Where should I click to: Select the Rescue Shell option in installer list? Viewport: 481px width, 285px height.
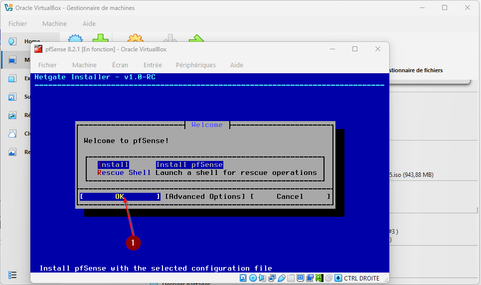[x=124, y=172]
